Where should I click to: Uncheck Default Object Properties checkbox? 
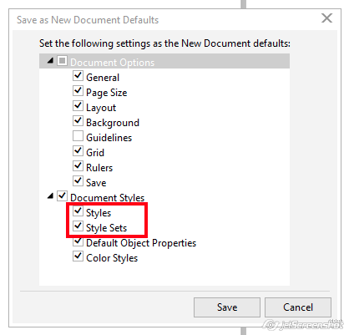pyautogui.click(x=78, y=241)
